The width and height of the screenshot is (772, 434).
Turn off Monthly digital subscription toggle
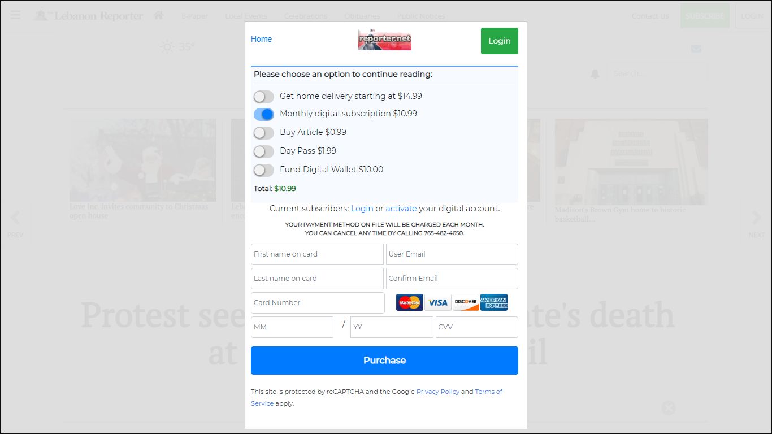[x=263, y=114]
